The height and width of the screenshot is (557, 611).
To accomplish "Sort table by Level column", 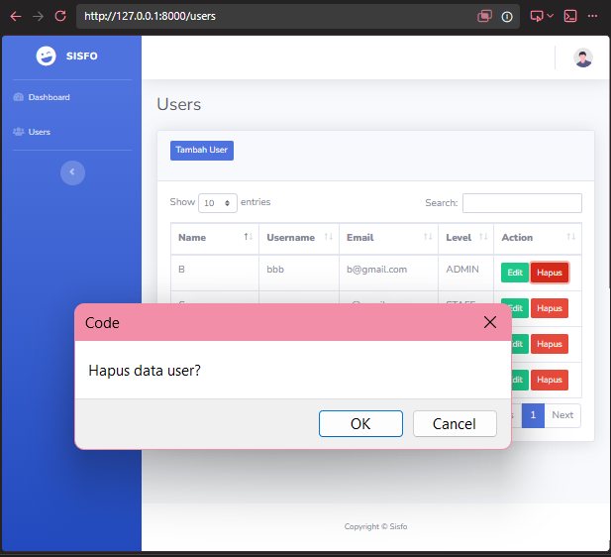I will (466, 238).
